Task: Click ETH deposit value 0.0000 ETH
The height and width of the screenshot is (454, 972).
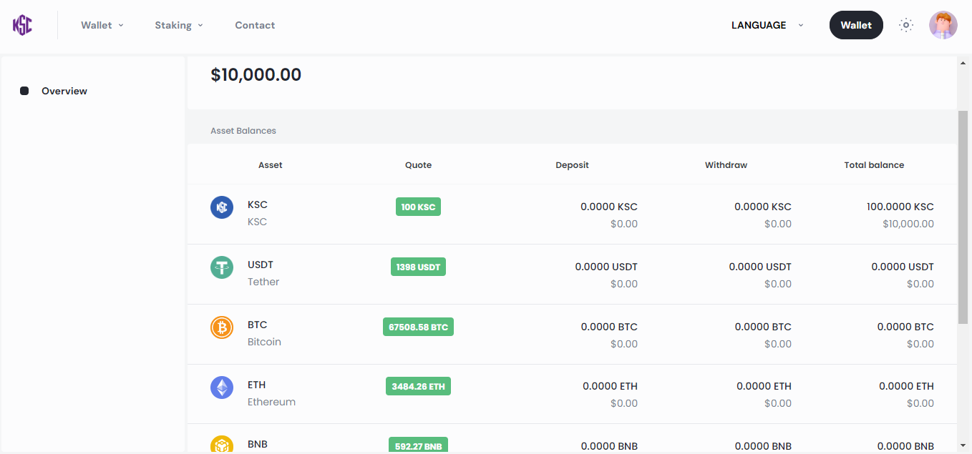Action: [610, 386]
